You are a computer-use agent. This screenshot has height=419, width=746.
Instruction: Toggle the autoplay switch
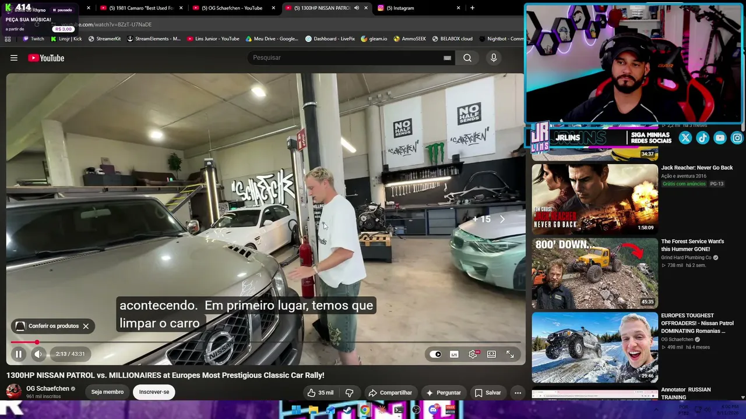(435, 354)
